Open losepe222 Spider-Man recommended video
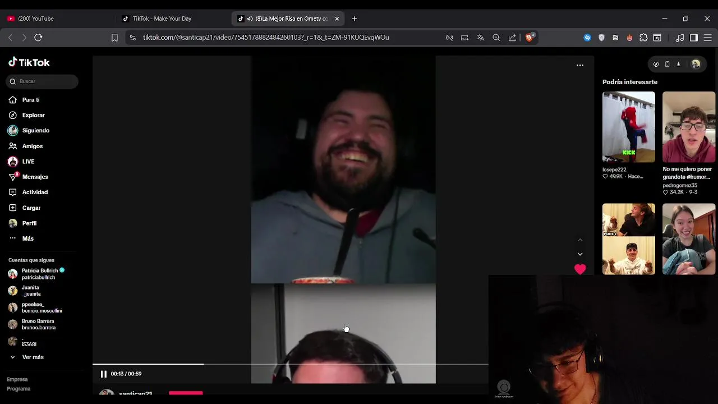The height and width of the screenshot is (404, 718). click(x=628, y=127)
